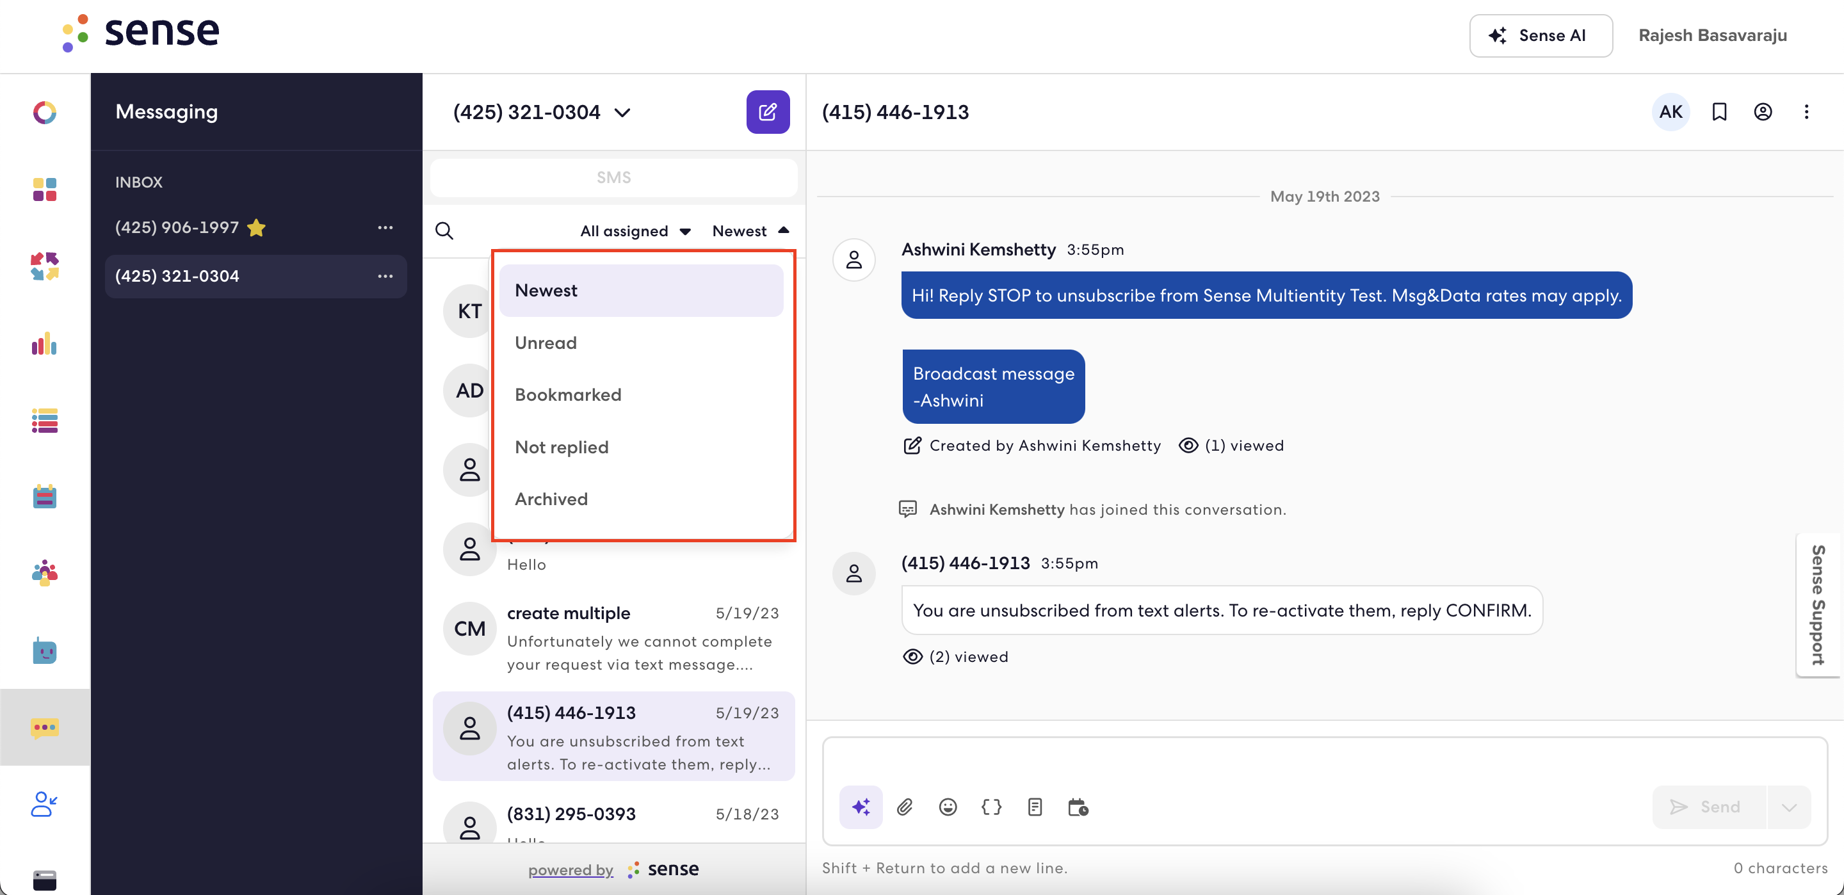The width and height of the screenshot is (1844, 895).
Task: Insert variable with curly braces icon
Action: [x=991, y=807]
